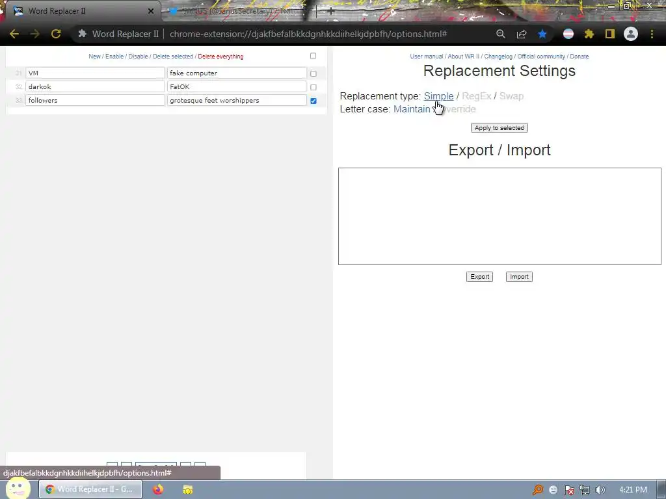Image resolution: width=666 pixels, height=499 pixels.
Task: Click the red Delete everything link
Action: pos(220,57)
